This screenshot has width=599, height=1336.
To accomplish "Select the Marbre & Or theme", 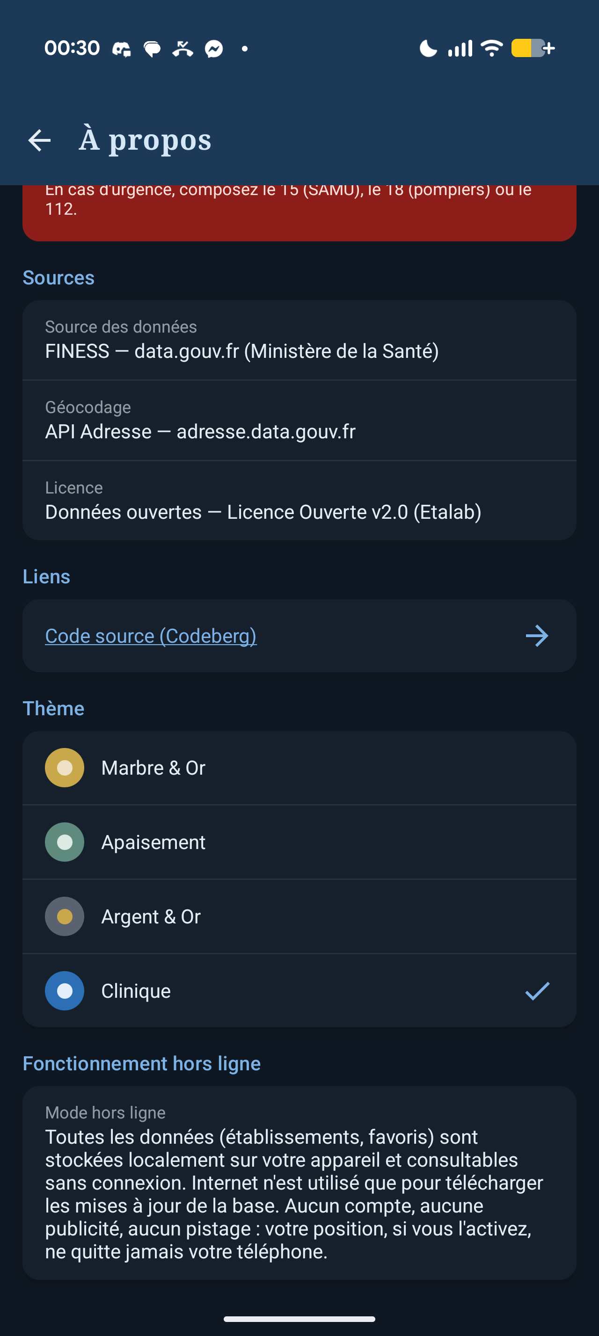I will point(299,768).
